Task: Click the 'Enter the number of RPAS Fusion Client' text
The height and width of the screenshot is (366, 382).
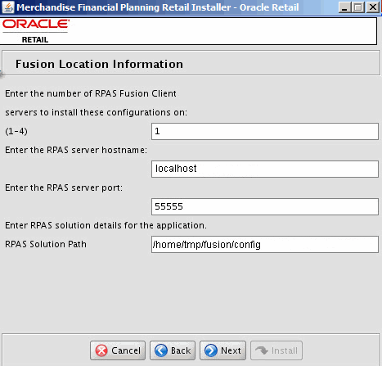Action: tap(91, 93)
